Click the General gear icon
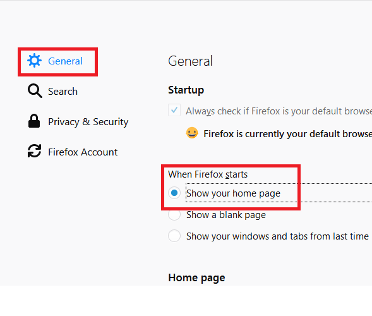Viewport: 372px width, 316px height. [34, 61]
